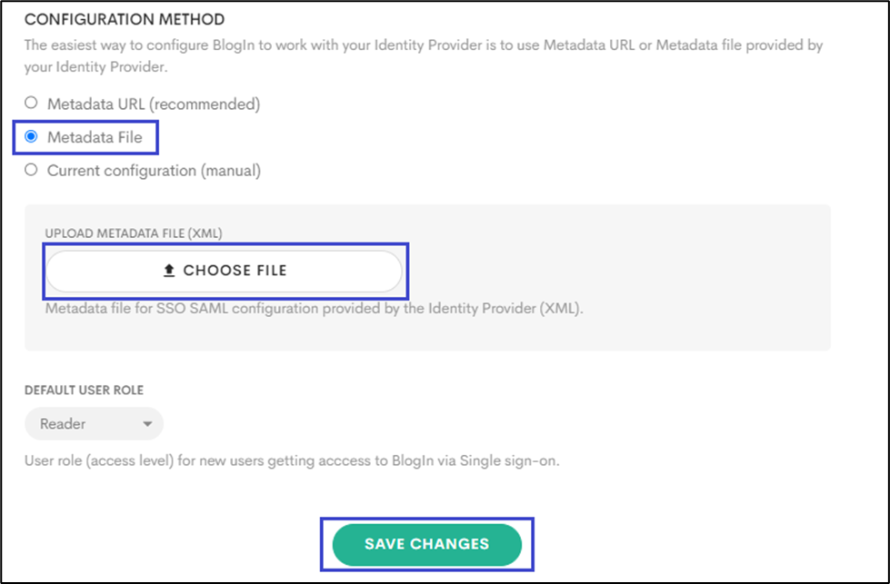
Task: Click the 'Current configuration (manual)' label text
Action: (x=154, y=171)
